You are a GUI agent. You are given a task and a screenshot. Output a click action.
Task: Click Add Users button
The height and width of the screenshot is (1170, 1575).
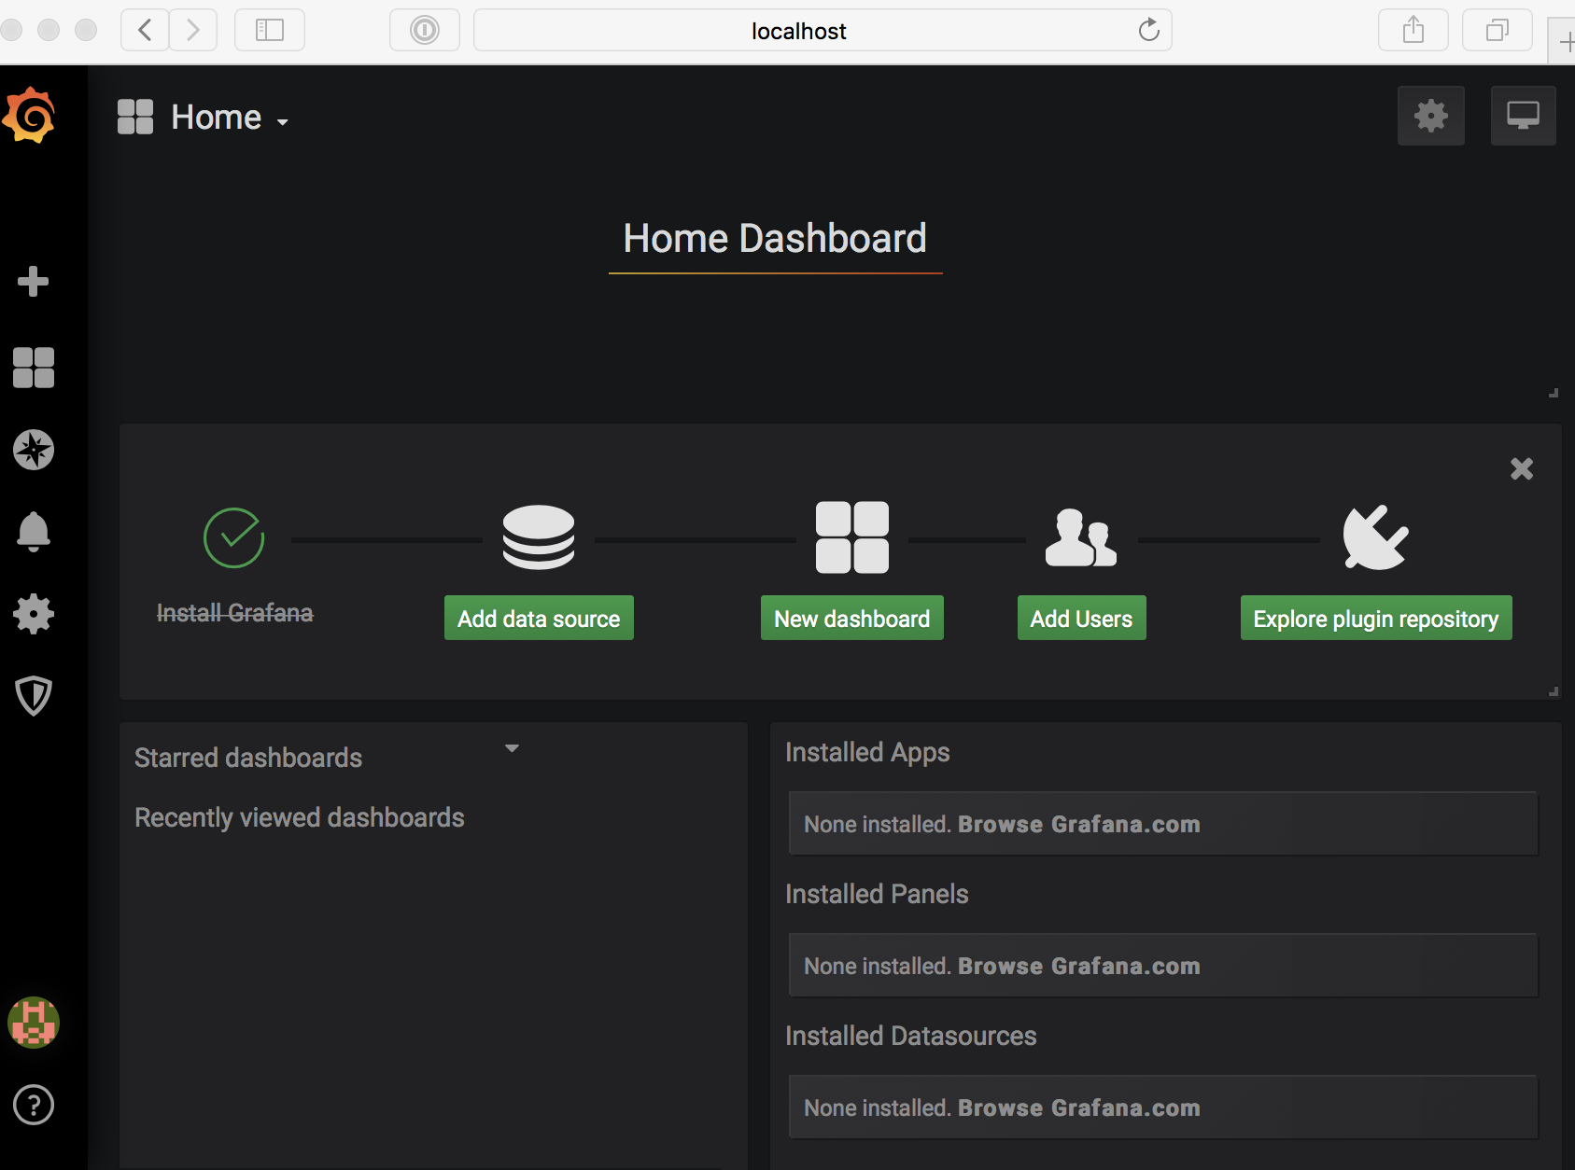pyautogui.click(x=1081, y=618)
